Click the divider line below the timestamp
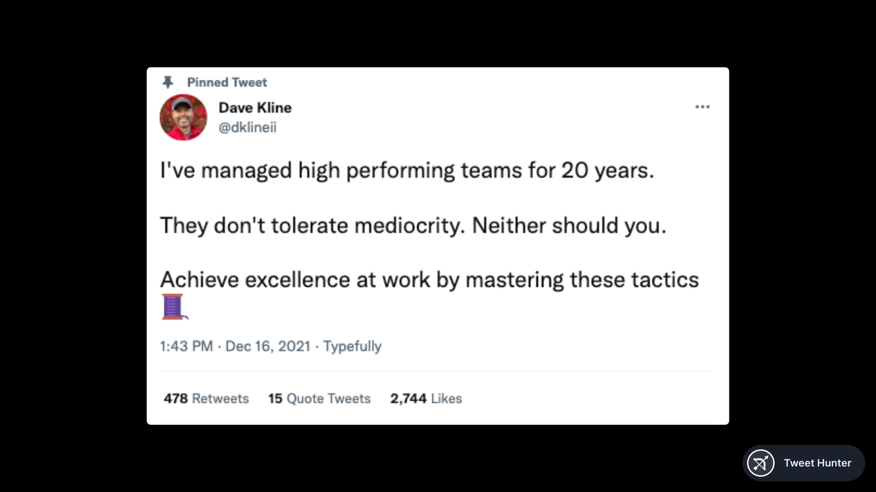Image resolution: width=876 pixels, height=492 pixels. point(435,371)
